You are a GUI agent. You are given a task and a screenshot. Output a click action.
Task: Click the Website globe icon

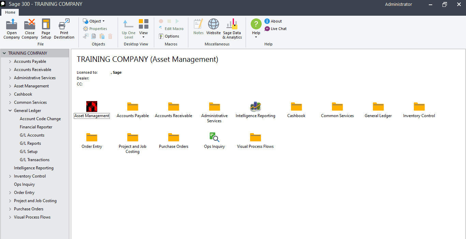(214, 24)
